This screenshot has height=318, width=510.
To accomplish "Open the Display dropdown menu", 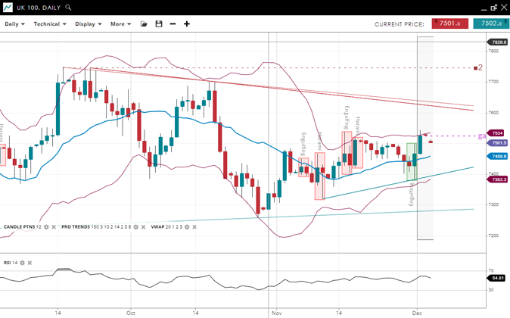I will (89, 24).
